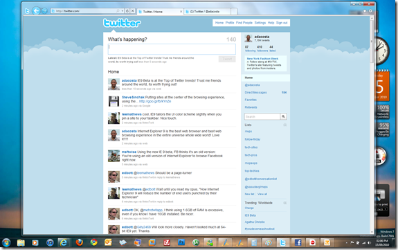
Task: Click the page refresh icon in address bar
Action: [x=127, y=11]
